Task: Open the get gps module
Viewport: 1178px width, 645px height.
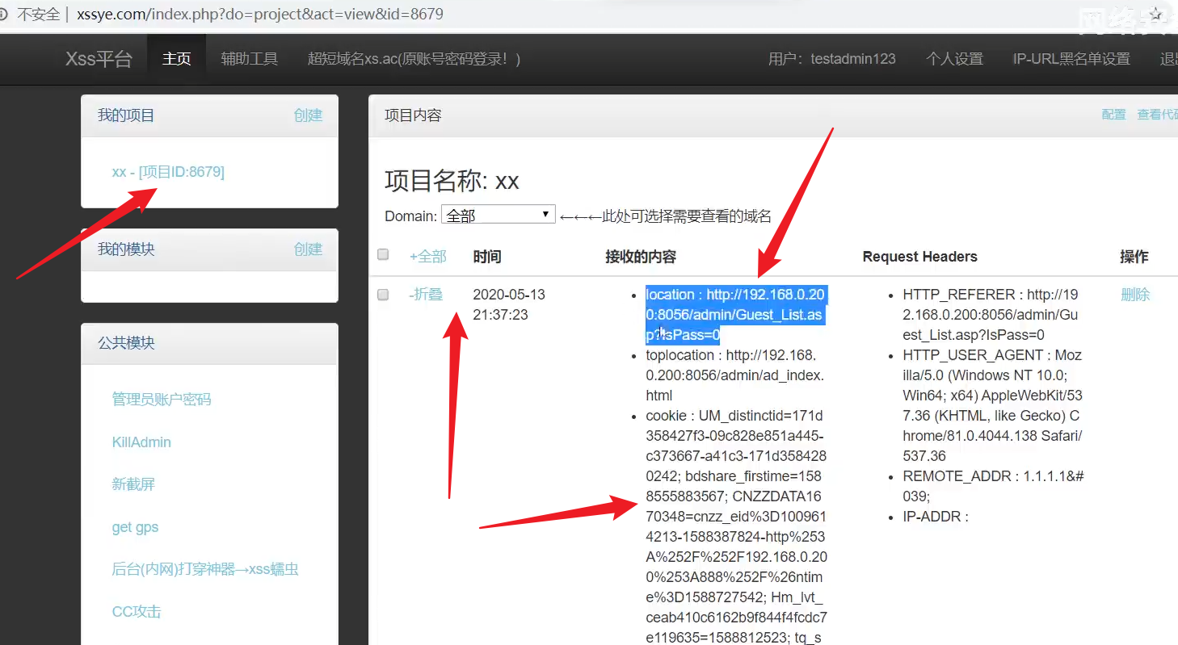Action: click(135, 527)
